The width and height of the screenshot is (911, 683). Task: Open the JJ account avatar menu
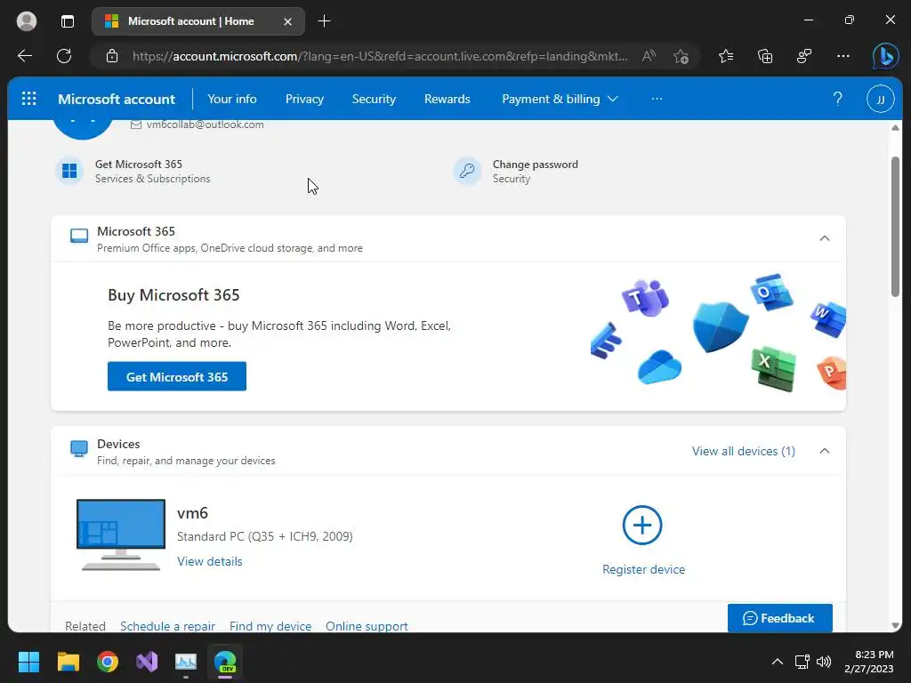pyautogui.click(x=880, y=100)
